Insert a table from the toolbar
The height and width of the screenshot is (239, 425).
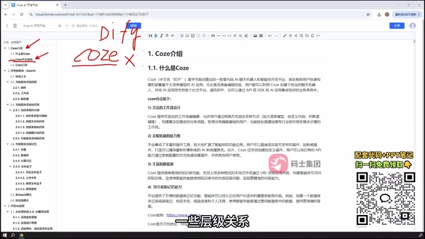point(261,36)
